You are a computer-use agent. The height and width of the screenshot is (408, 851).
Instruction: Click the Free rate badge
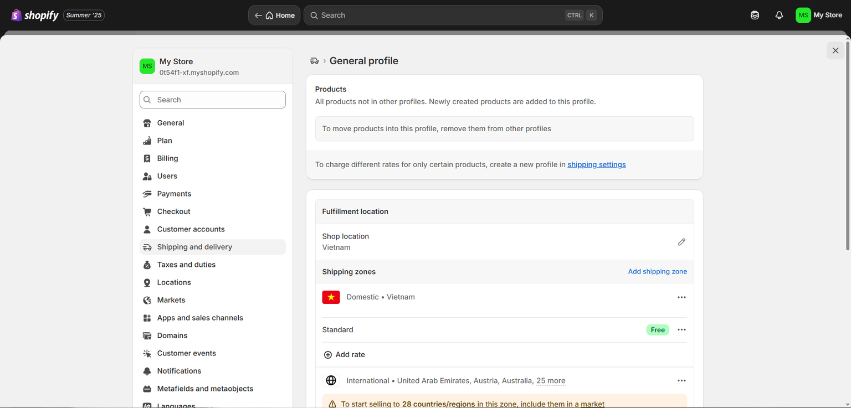point(658,330)
